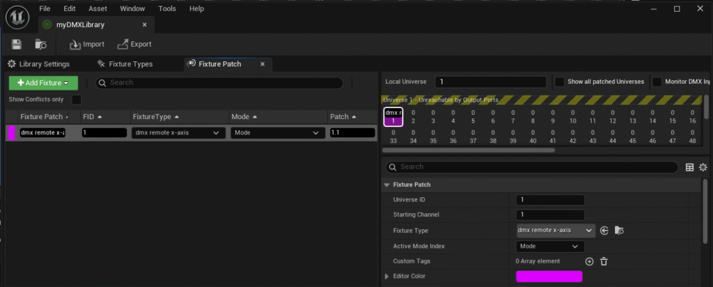Click the details panel search field
Screen dimensions: 713x287
(x=531, y=167)
